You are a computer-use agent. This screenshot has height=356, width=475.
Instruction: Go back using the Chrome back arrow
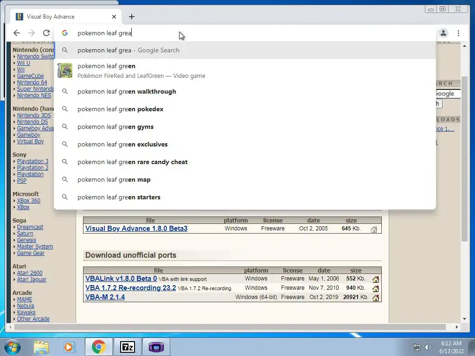click(17, 33)
